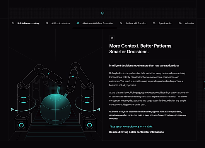
Task: Switch to 02 AI-First Architecture tab
Action: 58,23
